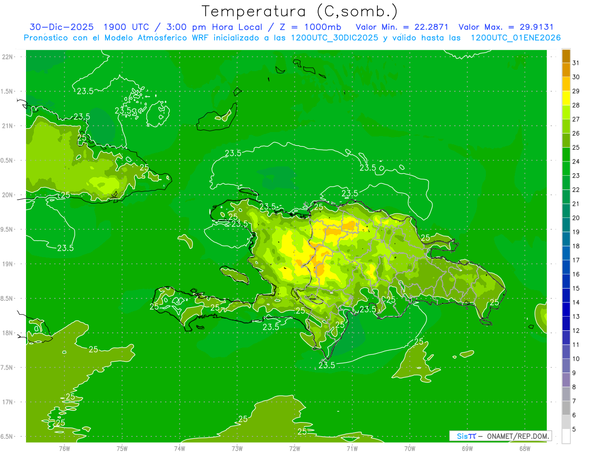
Task: Click legend value 8
Action: [574, 387]
